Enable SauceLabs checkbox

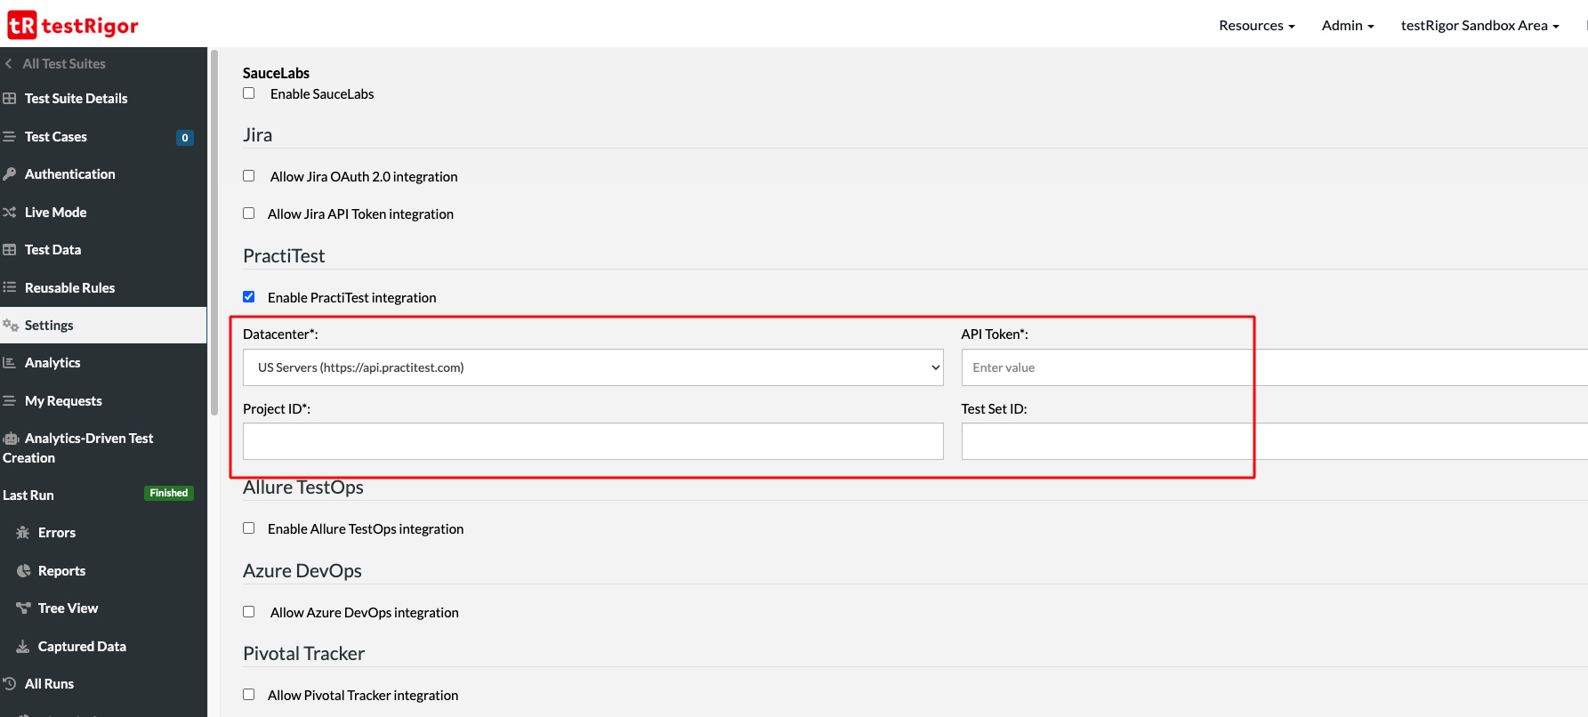click(x=249, y=93)
